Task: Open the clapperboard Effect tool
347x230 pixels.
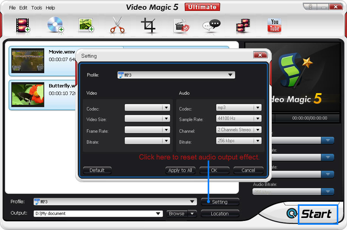Action: pos(181,26)
